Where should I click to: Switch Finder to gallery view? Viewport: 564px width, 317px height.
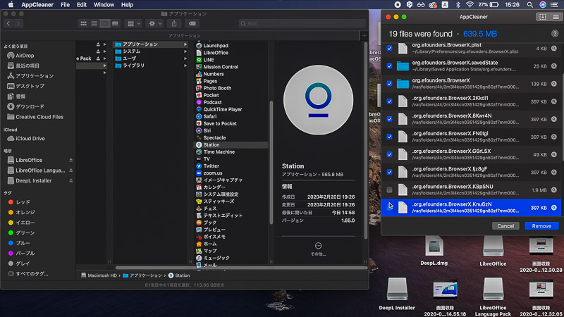[115, 23]
